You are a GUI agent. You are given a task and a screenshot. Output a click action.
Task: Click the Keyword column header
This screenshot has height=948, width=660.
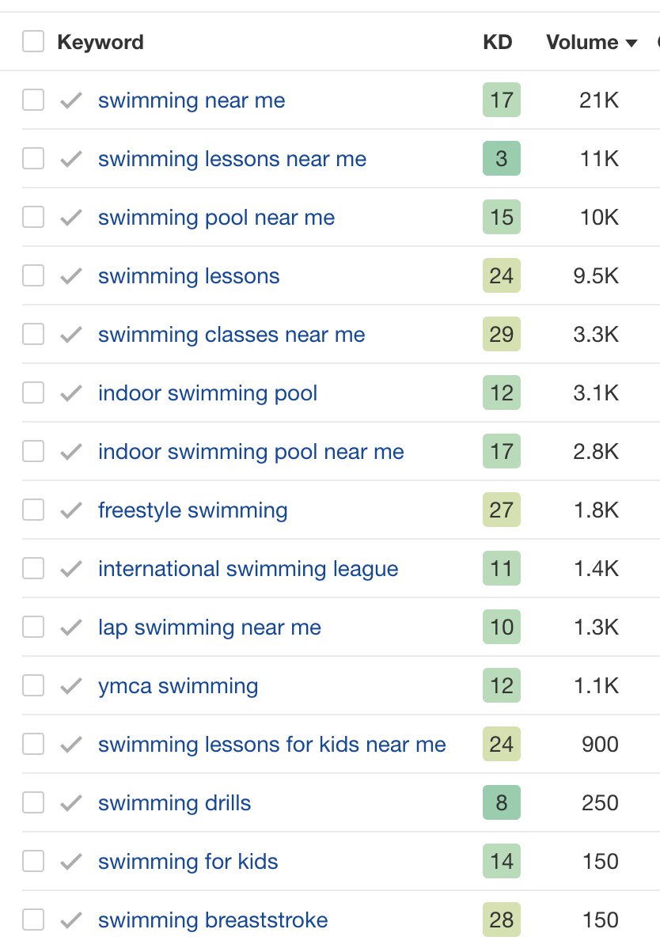click(101, 42)
